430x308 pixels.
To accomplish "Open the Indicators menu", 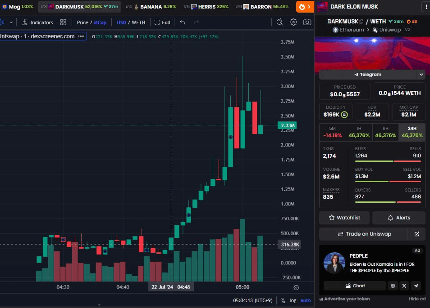I will tap(37, 22).
